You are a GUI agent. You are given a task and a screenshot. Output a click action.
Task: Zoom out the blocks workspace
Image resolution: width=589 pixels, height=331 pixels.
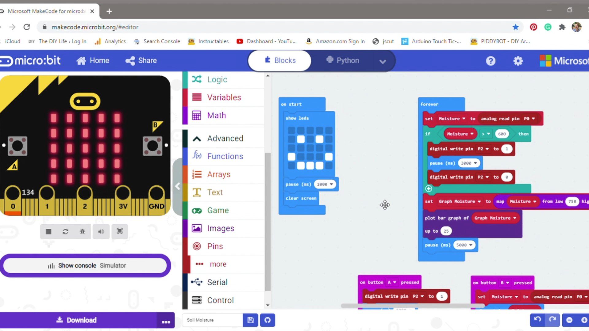click(x=569, y=320)
